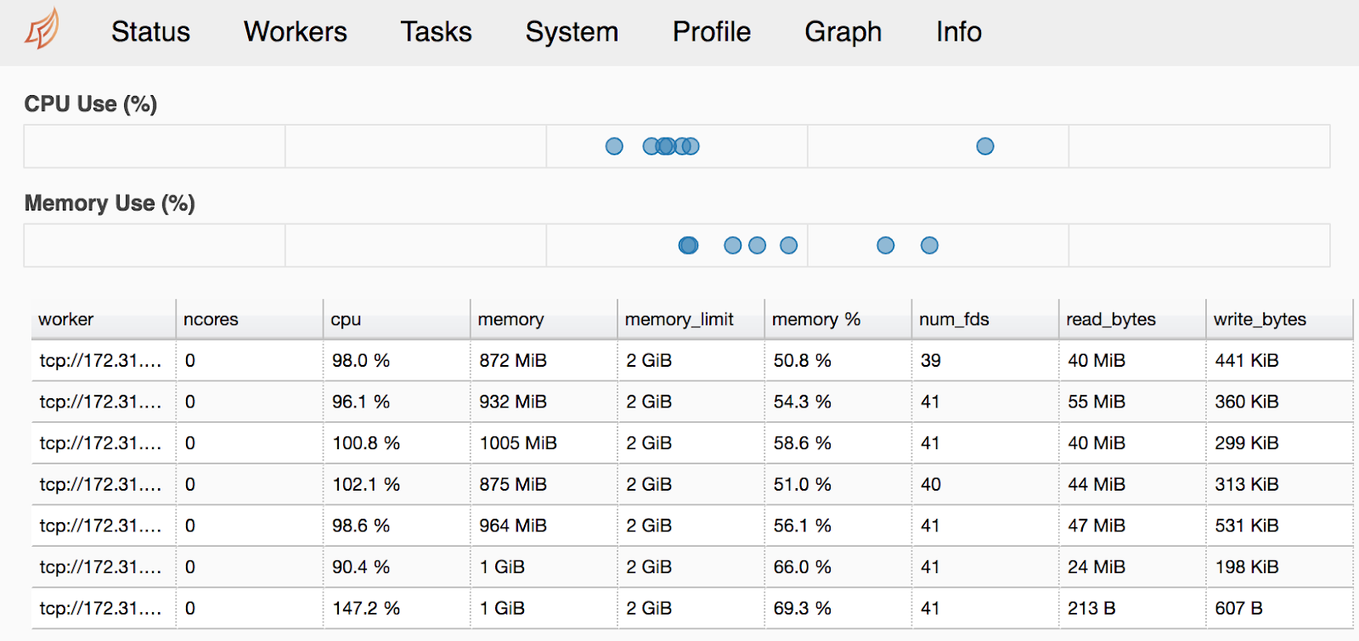Click the memory % column header

pyautogui.click(x=815, y=319)
